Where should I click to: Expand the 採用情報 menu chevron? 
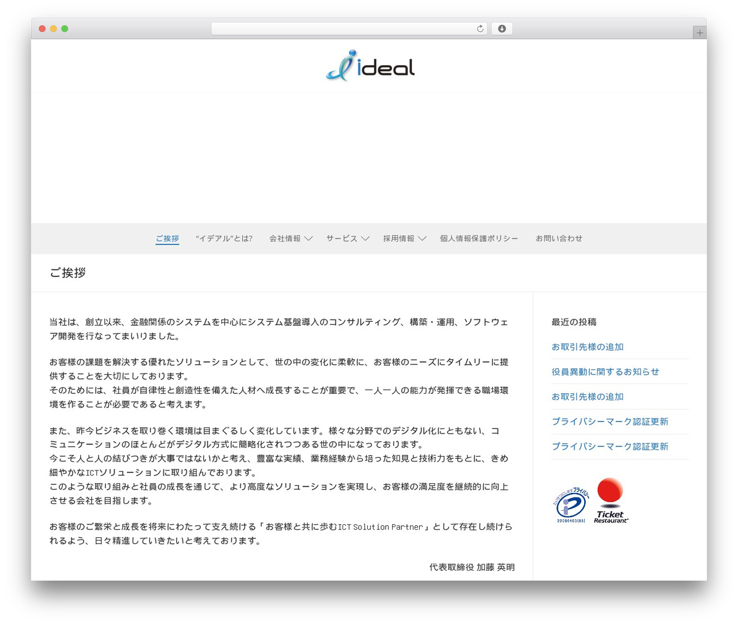pyautogui.click(x=422, y=239)
